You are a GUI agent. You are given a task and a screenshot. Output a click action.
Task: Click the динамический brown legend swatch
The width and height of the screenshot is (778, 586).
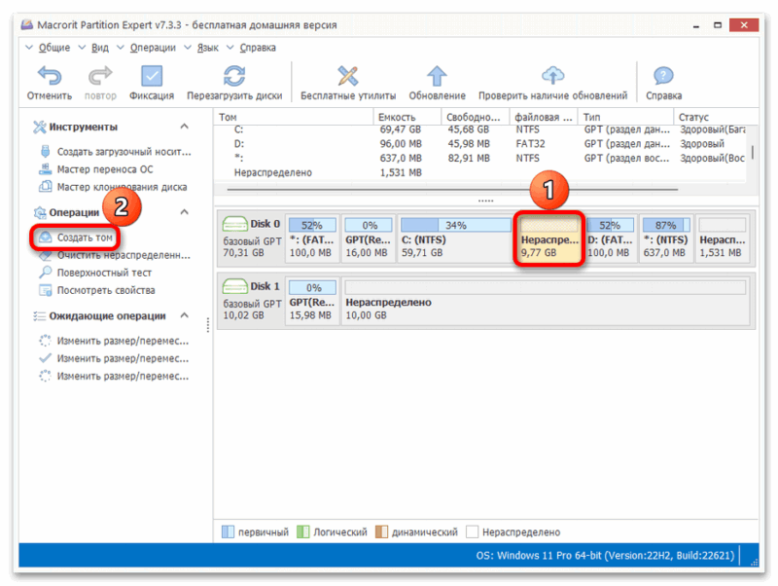coord(381,531)
